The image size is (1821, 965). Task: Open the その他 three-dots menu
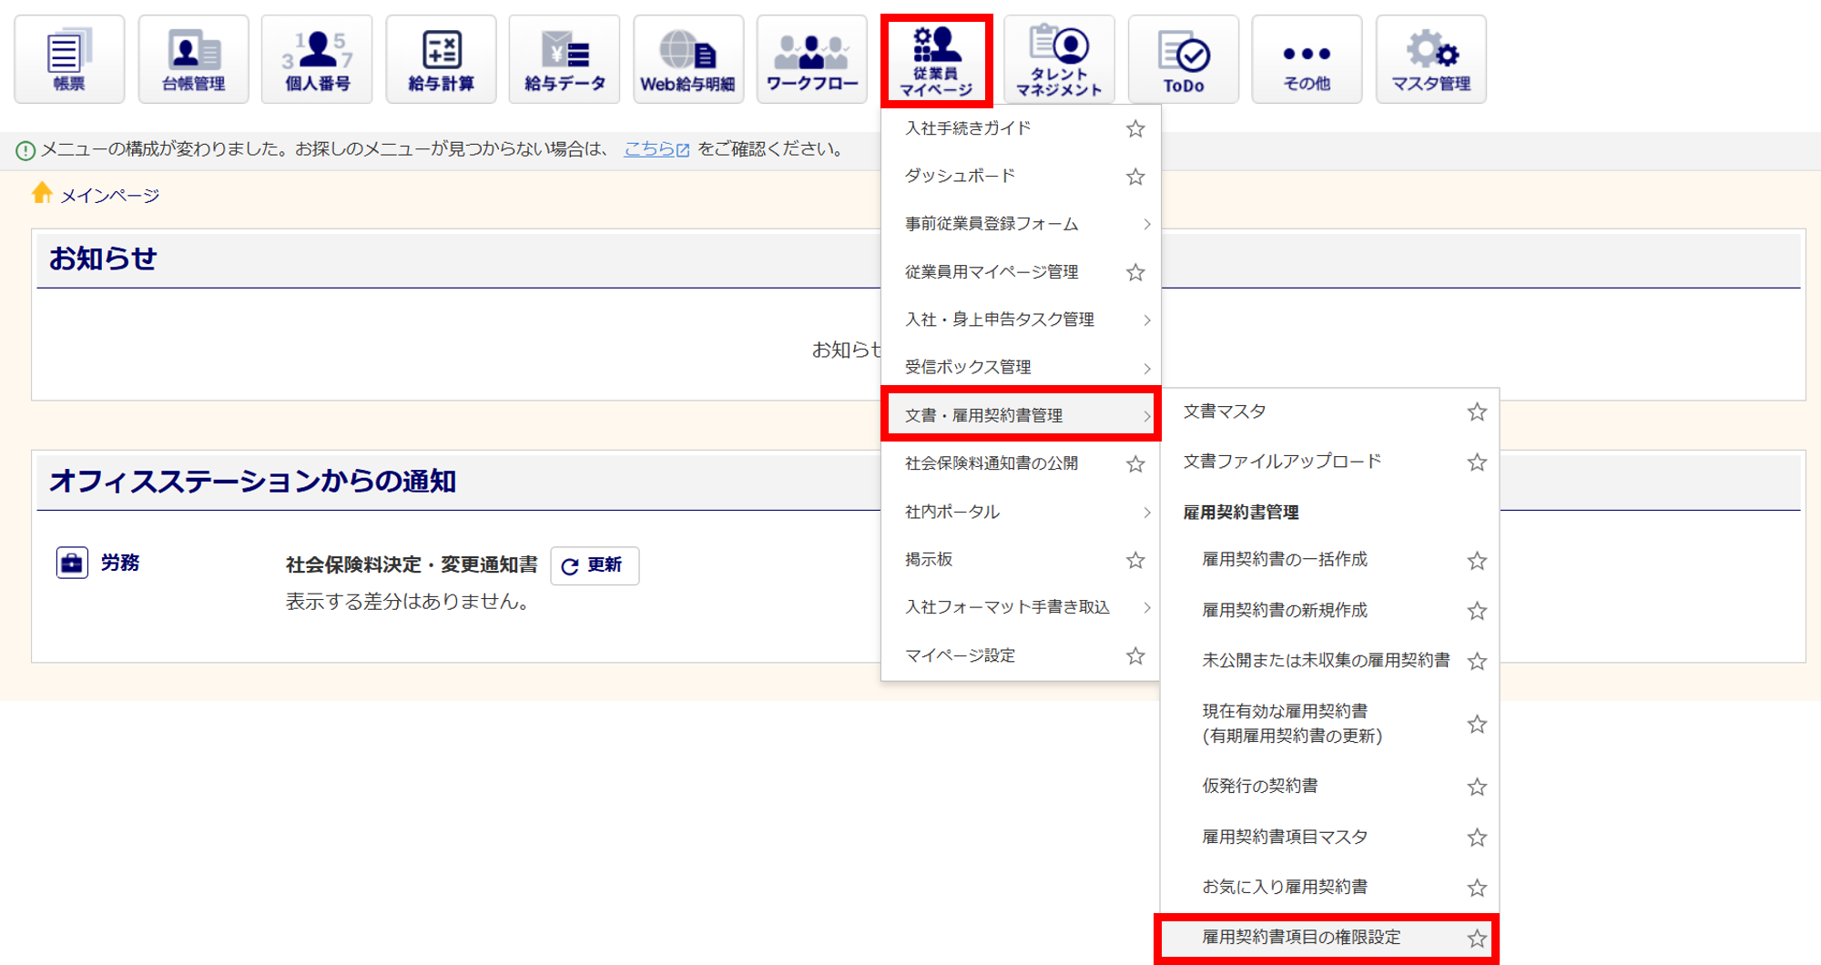tap(1307, 59)
